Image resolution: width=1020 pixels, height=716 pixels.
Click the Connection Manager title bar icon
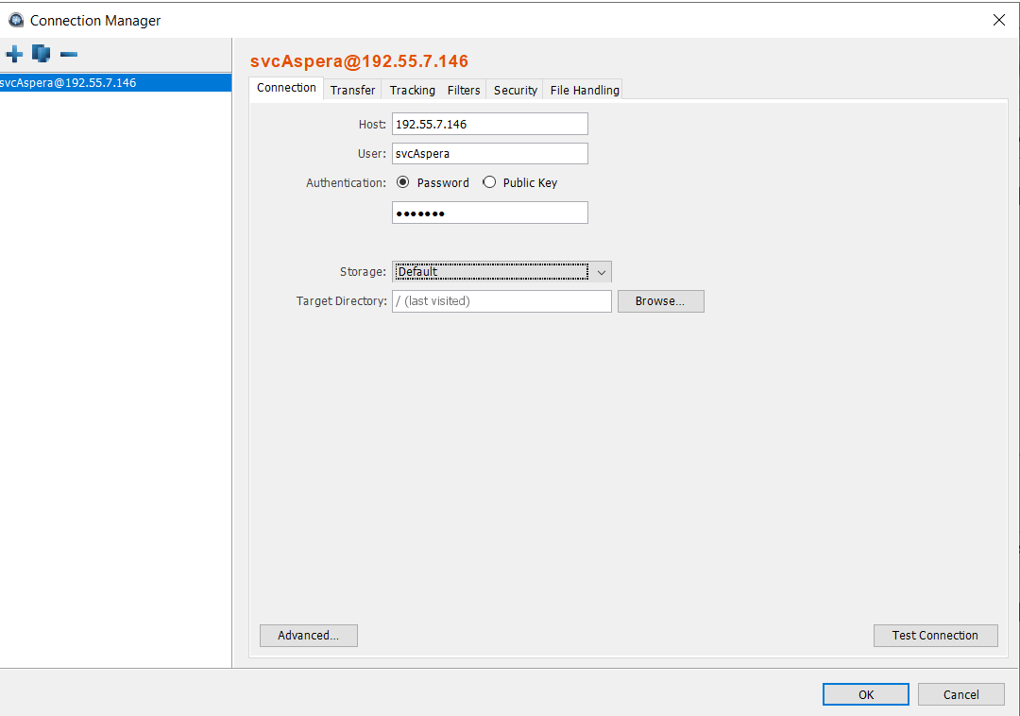coord(15,20)
